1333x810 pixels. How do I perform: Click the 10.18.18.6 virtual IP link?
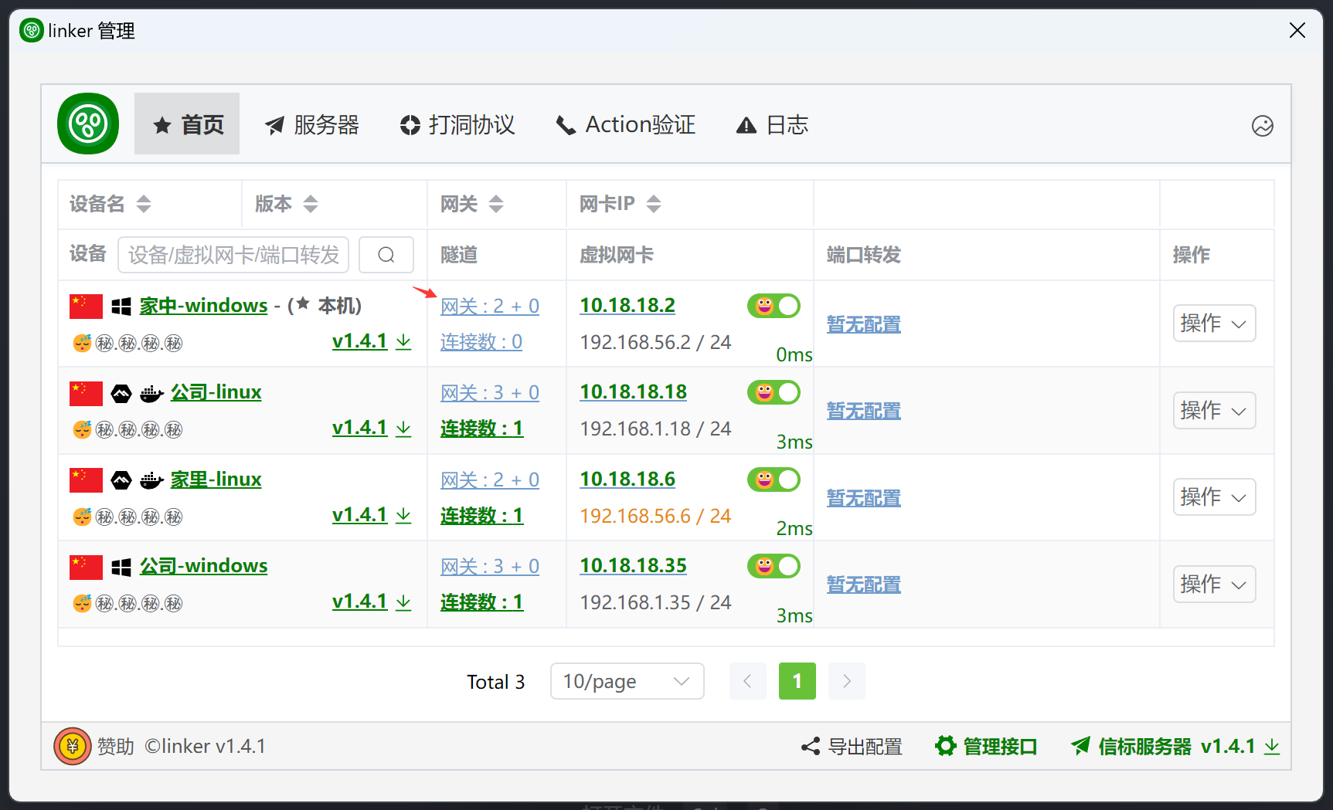point(627,480)
